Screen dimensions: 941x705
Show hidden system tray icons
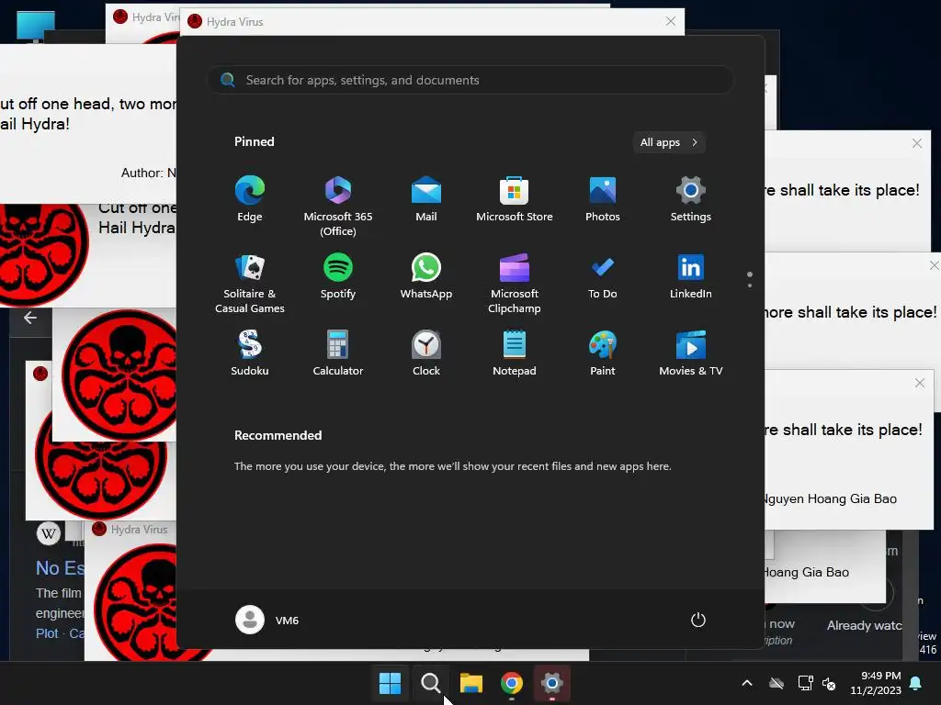747,683
